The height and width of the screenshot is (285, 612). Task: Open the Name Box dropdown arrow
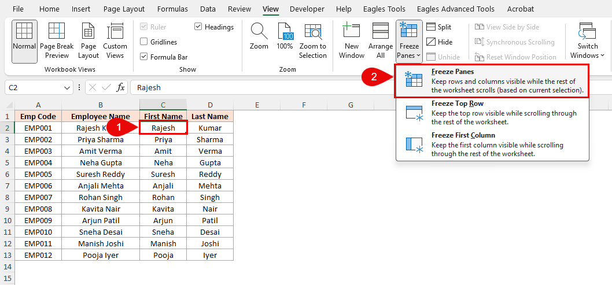67,88
